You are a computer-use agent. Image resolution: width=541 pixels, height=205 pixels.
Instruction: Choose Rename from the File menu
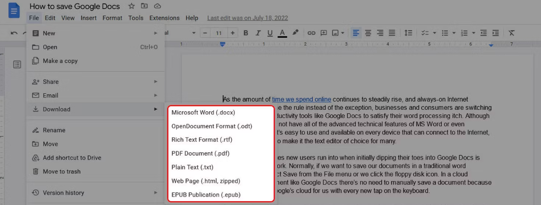click(x=95, y=131)
